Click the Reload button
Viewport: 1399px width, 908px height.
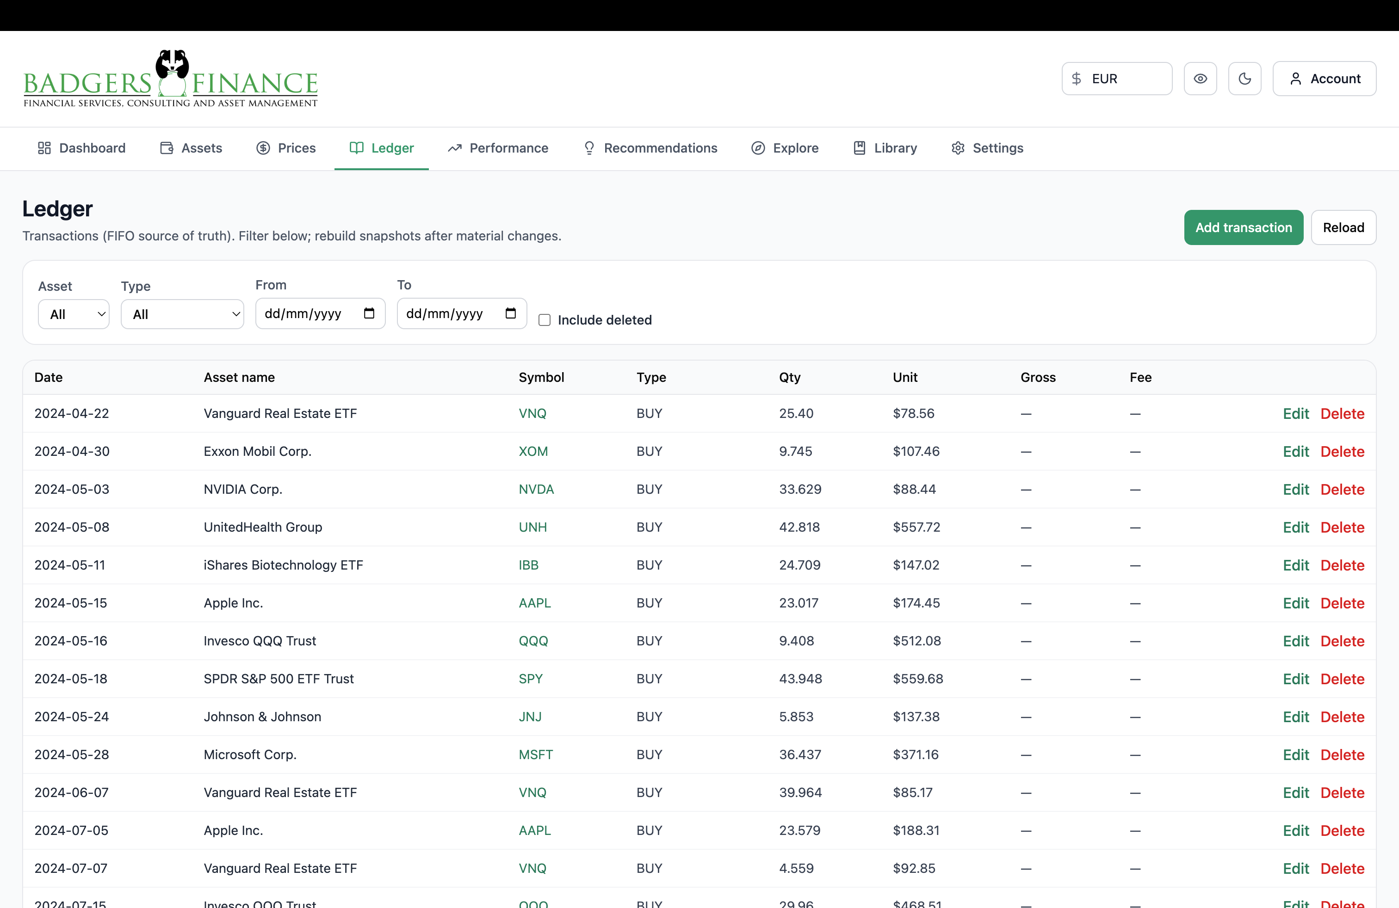coord(1344,227)
